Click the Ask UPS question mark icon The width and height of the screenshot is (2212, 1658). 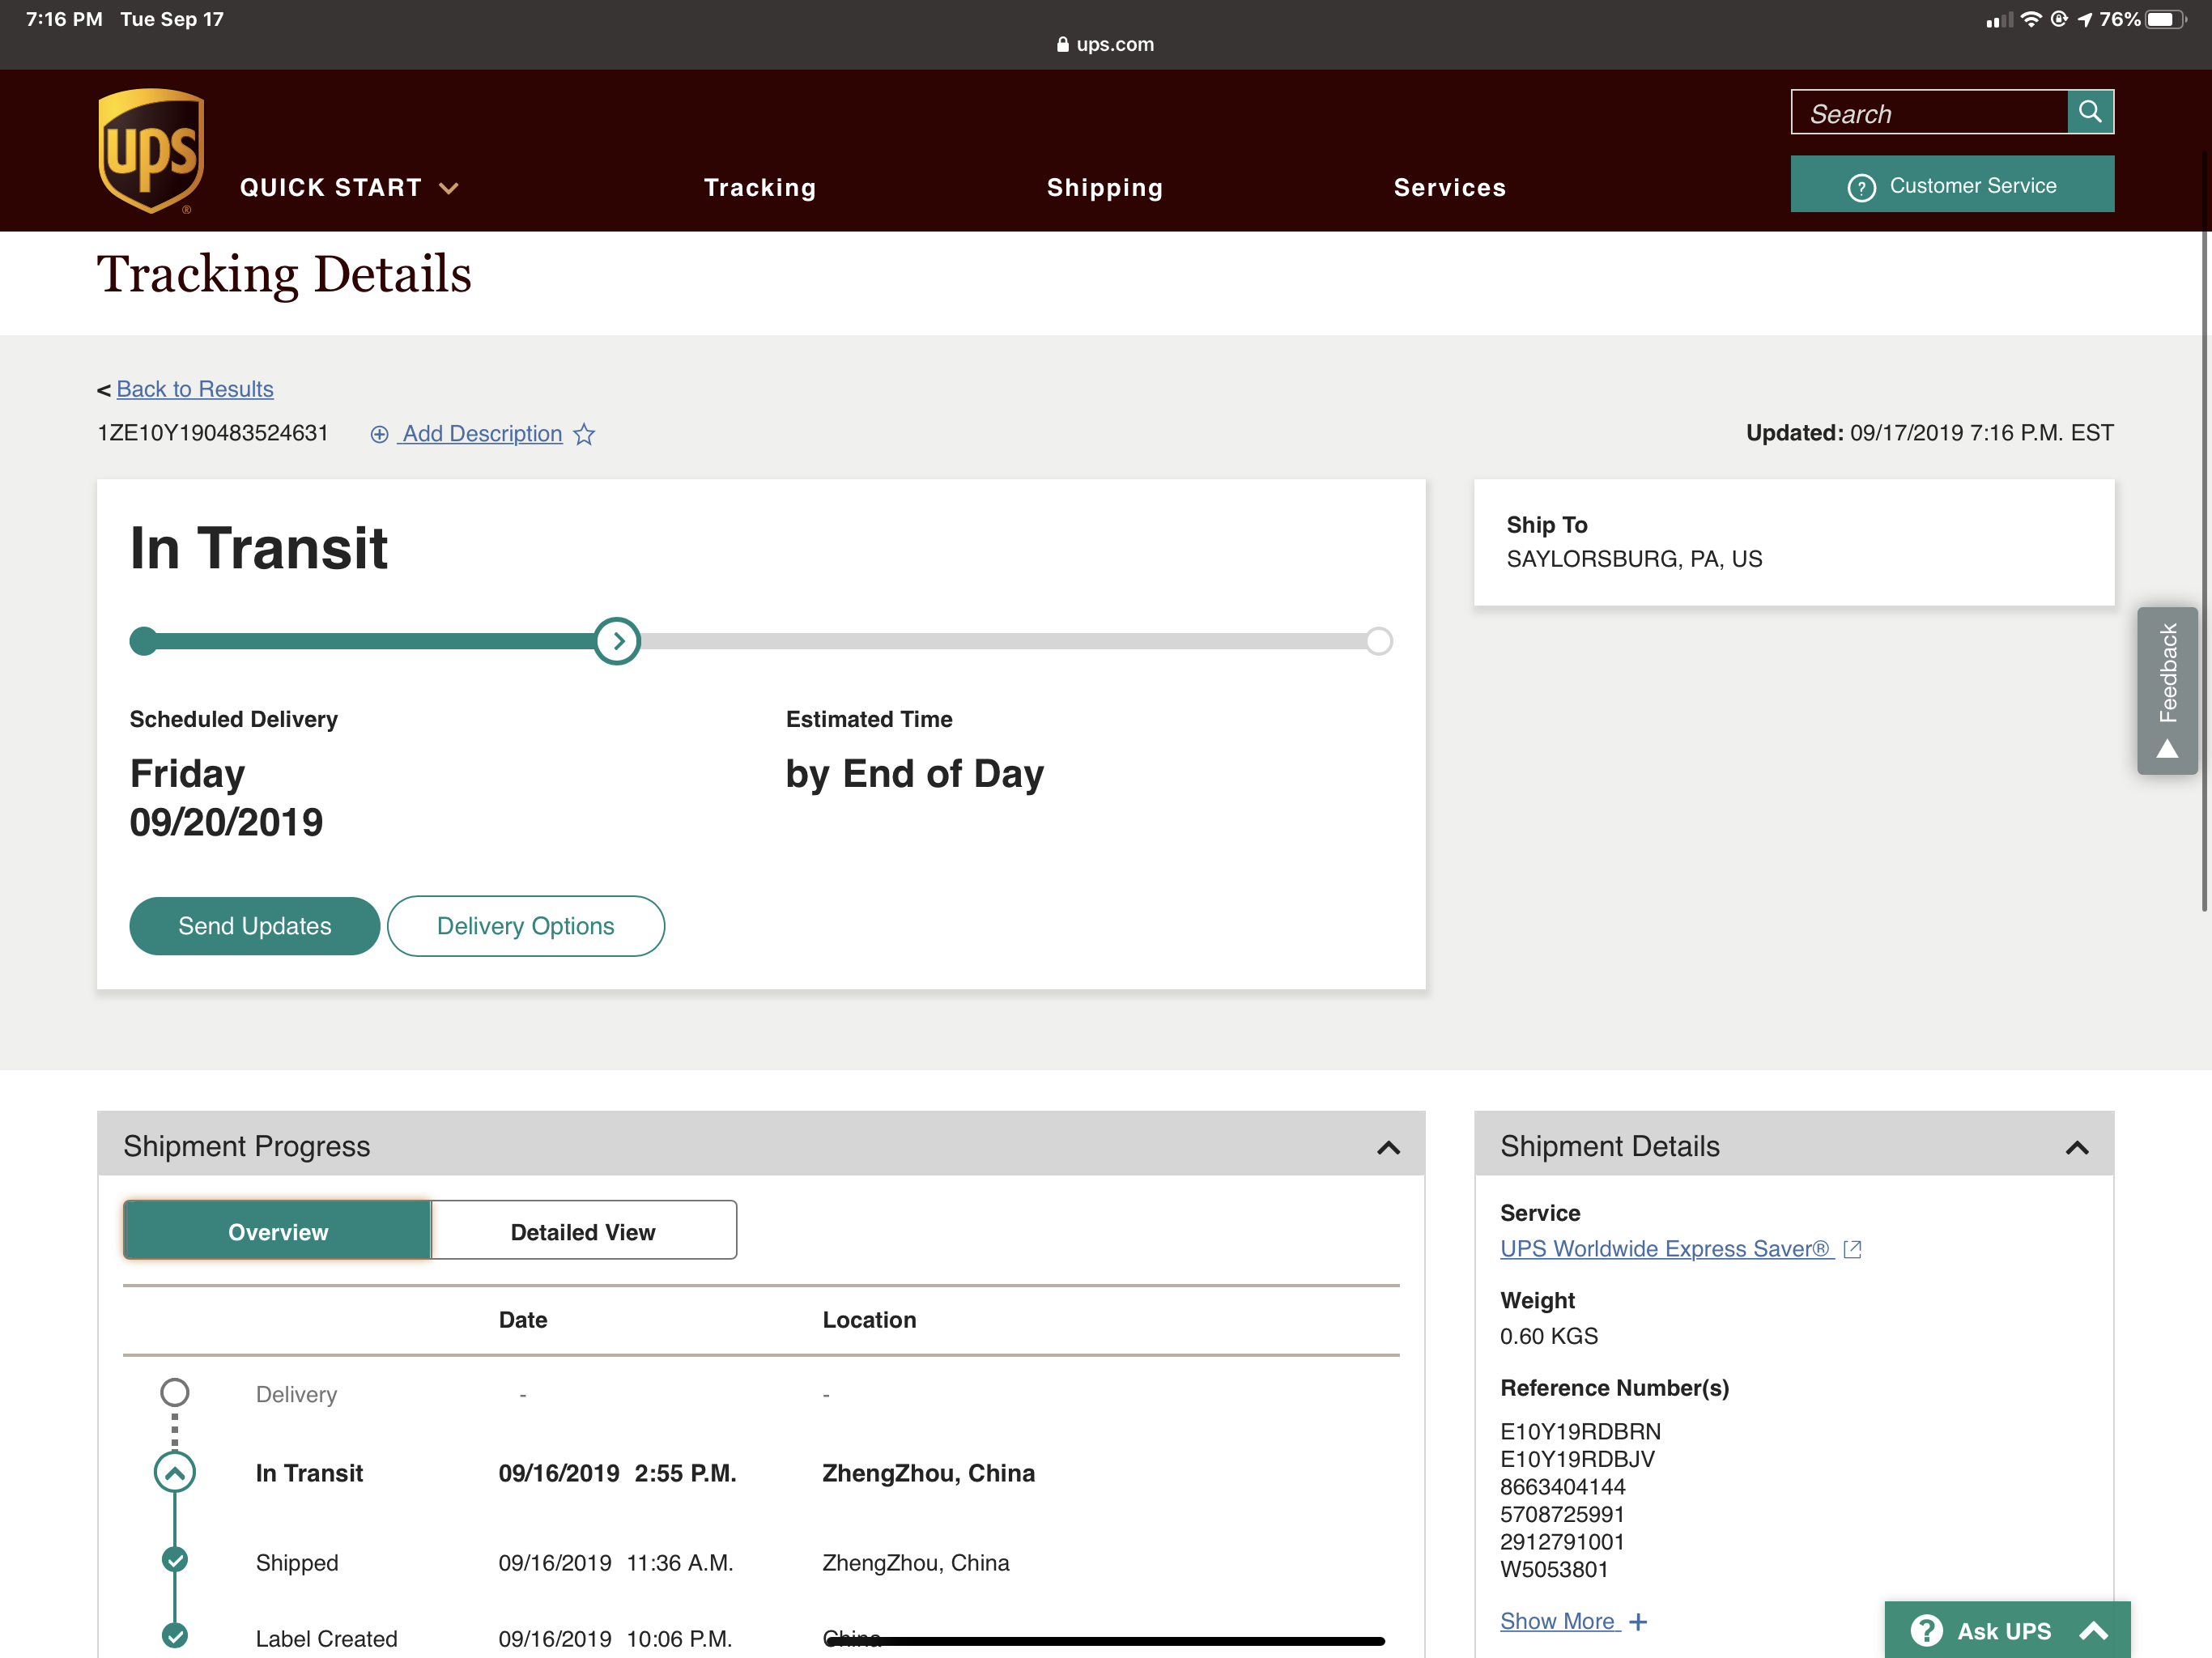click(1926, 1631)
